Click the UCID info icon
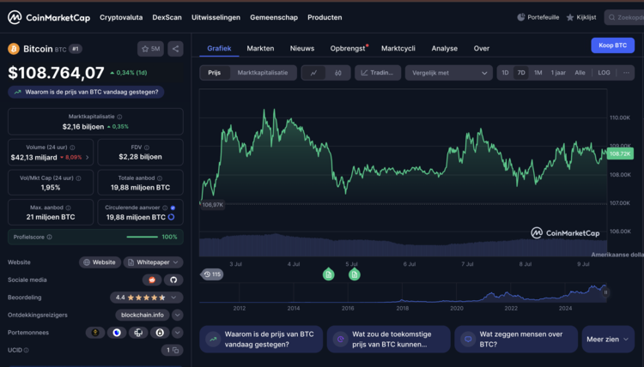 pyautogui.click(x=27, y=350)
